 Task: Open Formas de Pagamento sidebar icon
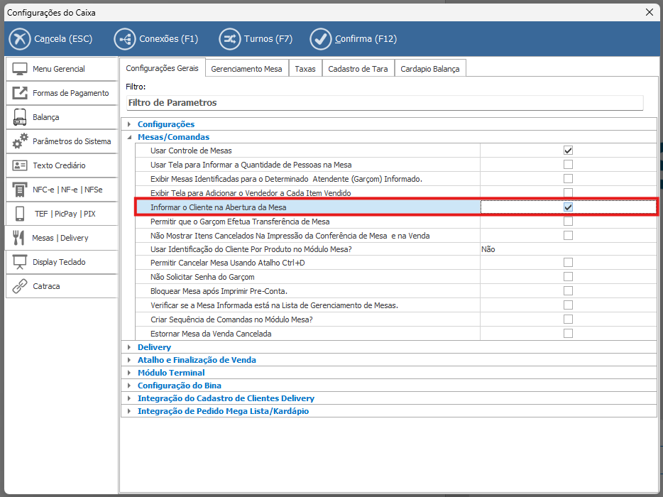(x=20, y=93)
